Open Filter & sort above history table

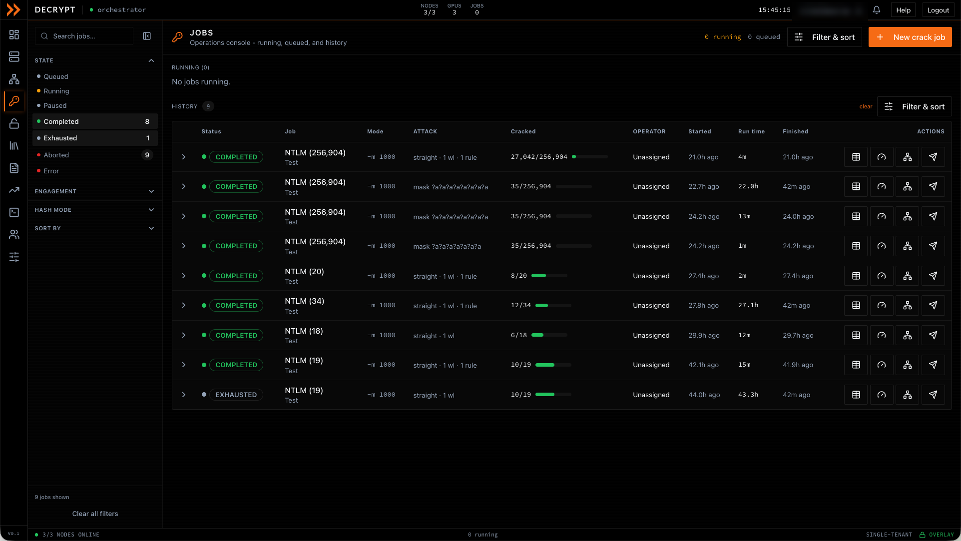(915, 106)
